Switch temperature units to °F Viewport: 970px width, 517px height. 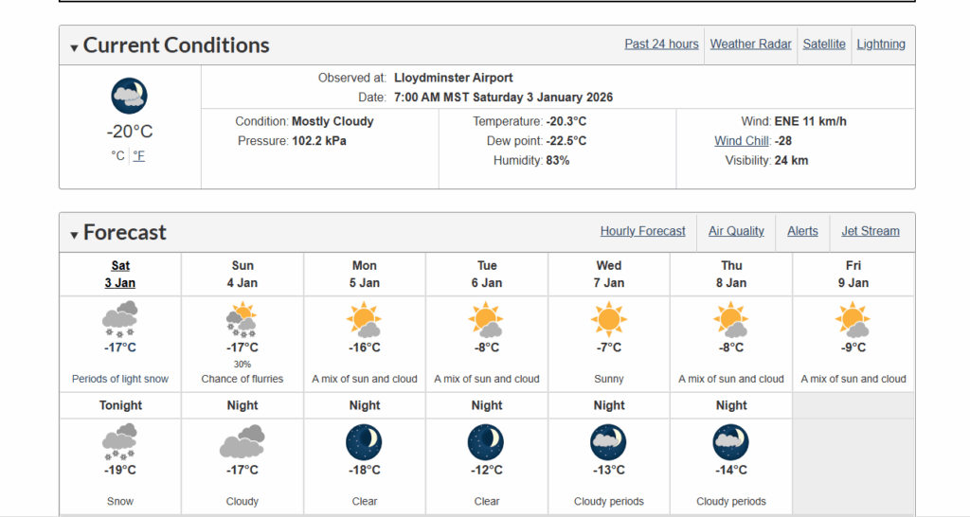[139, 156]
